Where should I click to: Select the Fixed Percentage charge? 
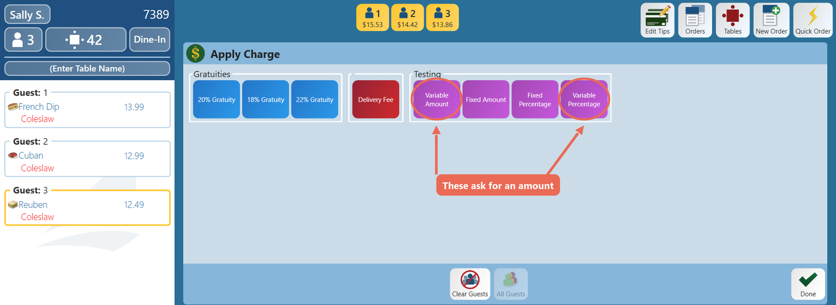535,99
